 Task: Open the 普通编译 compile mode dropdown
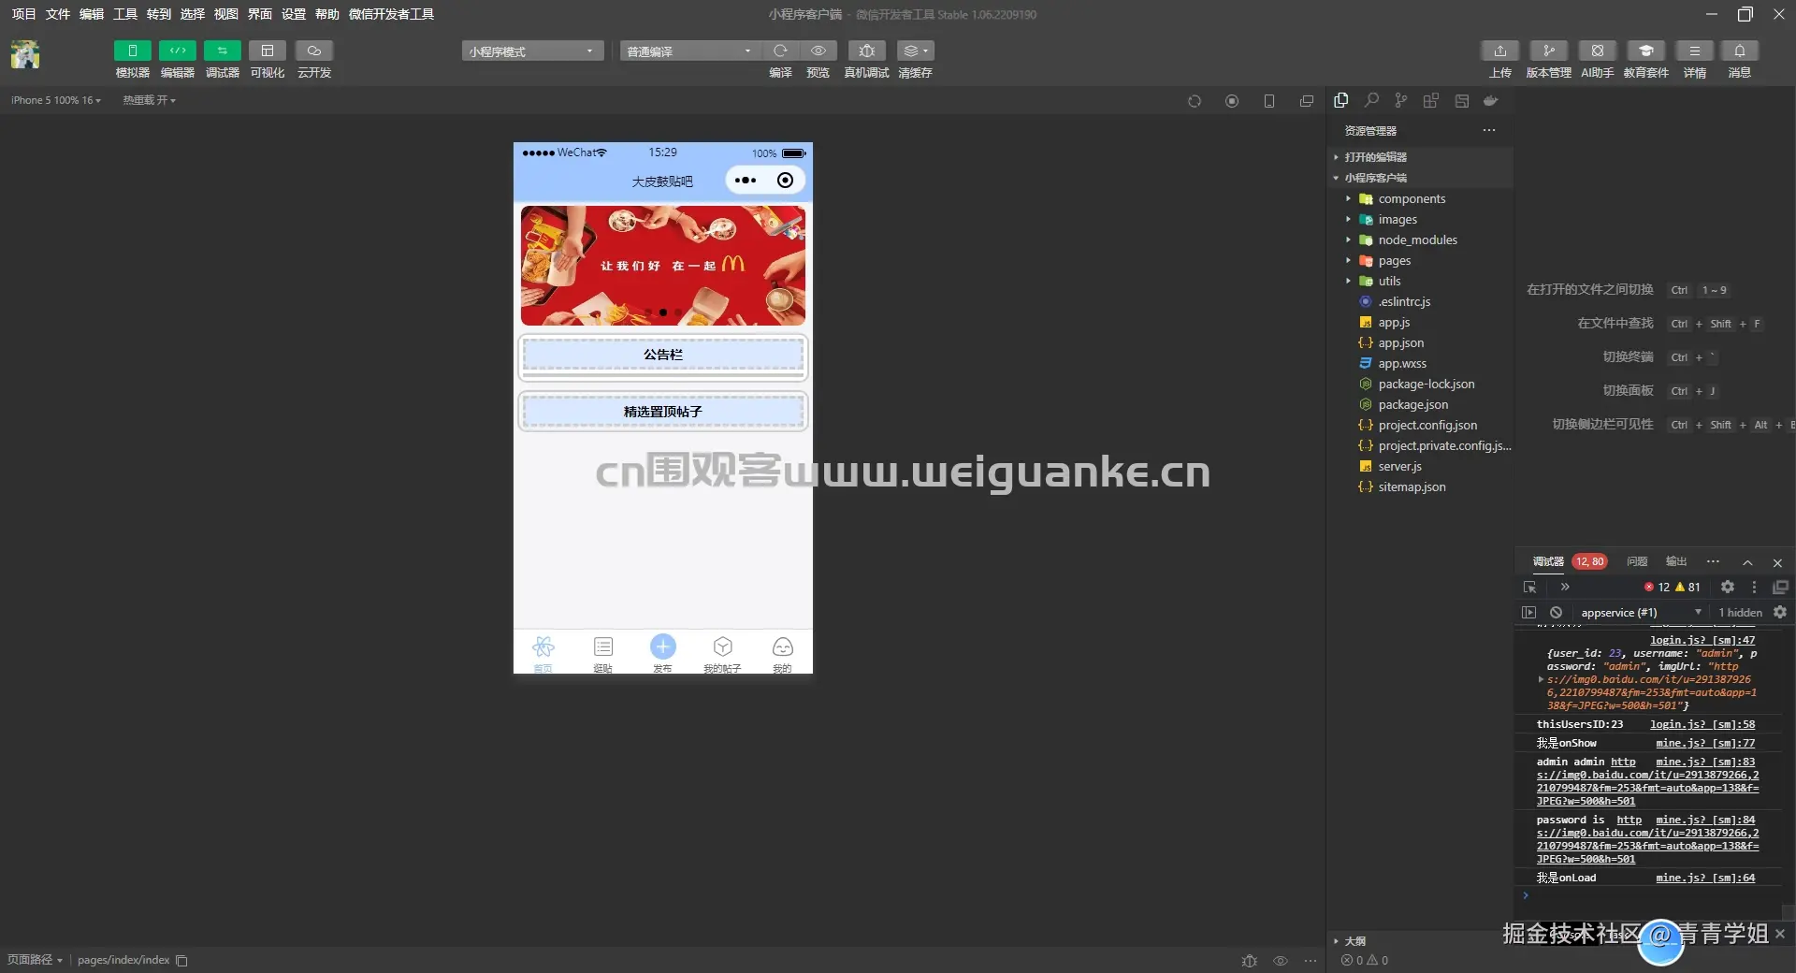coord(689,51)
